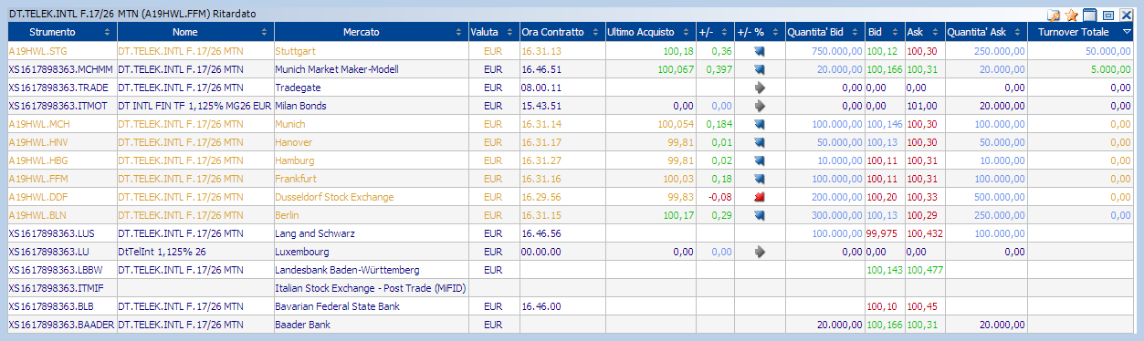Open the folder with key icon
Screen dimensions: 1144x341
1054,15
